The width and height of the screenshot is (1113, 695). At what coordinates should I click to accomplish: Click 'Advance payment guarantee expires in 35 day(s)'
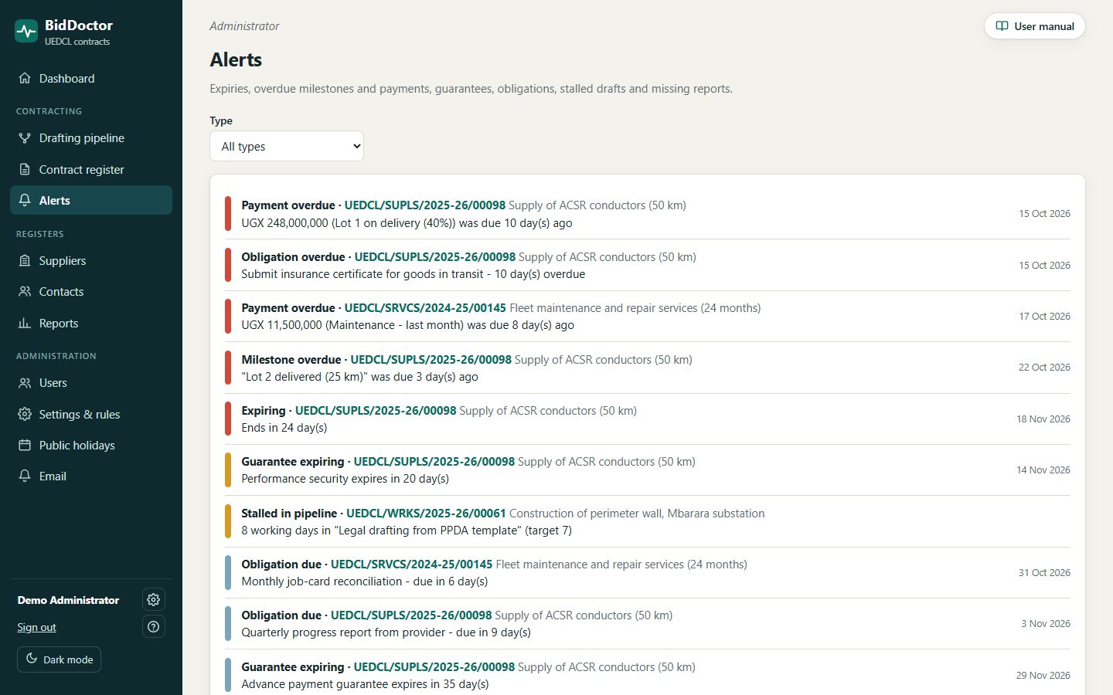(365, 684)
